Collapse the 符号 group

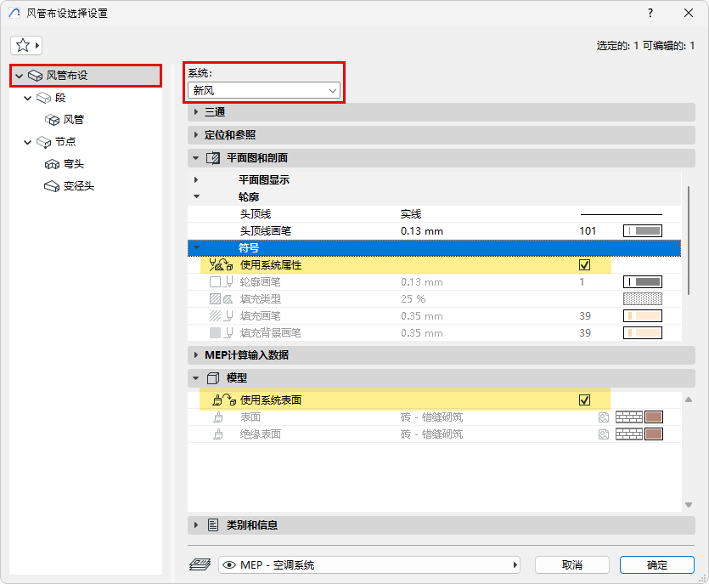196,247
